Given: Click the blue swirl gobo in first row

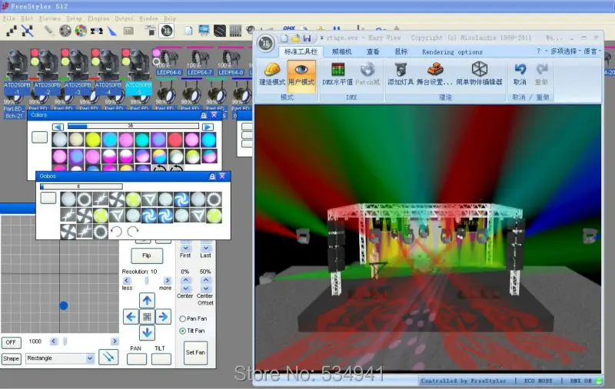Looking at the screenshot, I should [x=181, y=199].
